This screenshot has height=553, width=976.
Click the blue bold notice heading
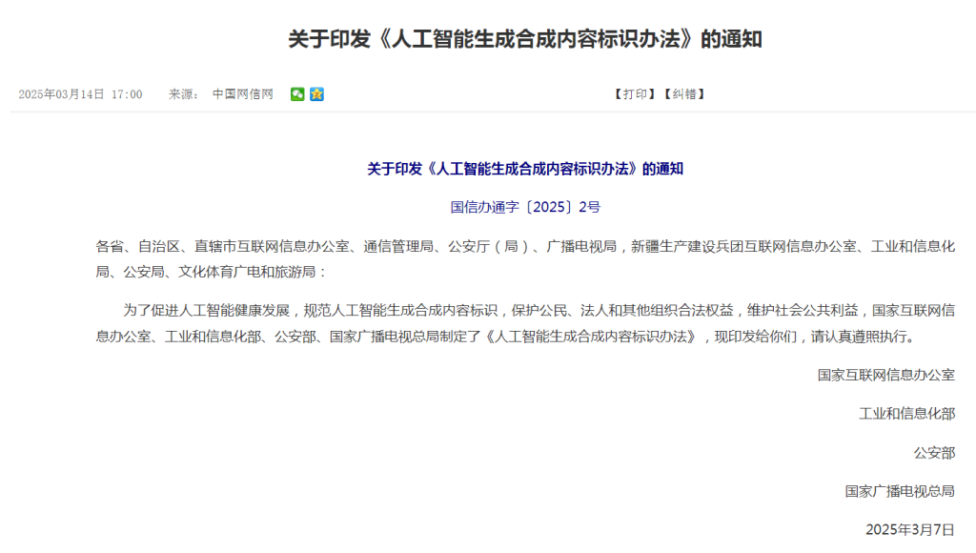525,169
